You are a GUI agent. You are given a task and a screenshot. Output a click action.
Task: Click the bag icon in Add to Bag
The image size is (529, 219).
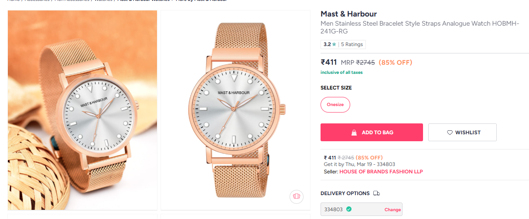pos(355,133)
